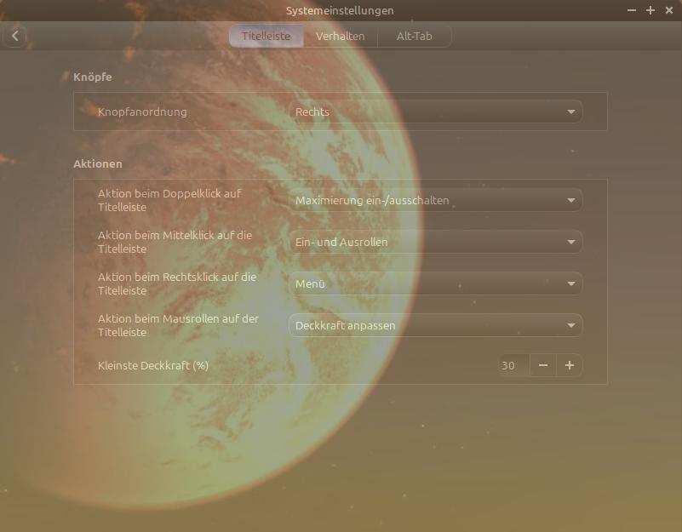The image size is (682, 532).
Task: Open the Alt-Tab tab
Action: tap(414, 36)
